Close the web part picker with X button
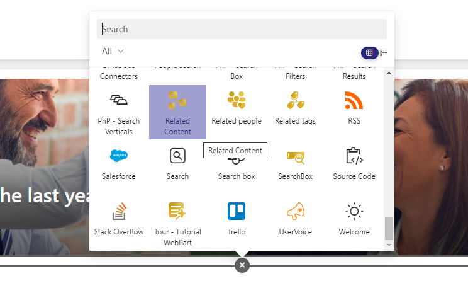The image size is (468, 283). [242, 265]
